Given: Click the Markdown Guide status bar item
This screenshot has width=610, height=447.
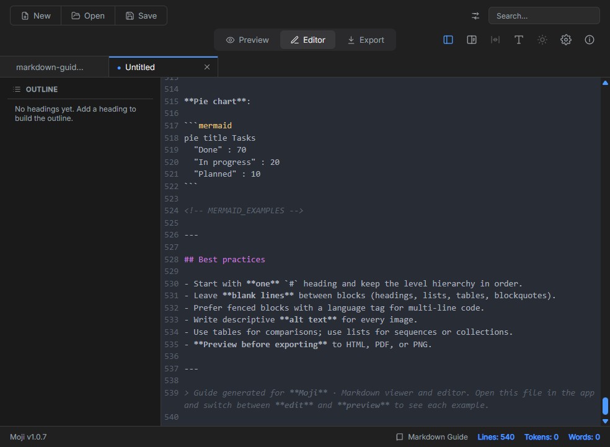Looking at the screenshot, I should [432, 437].
